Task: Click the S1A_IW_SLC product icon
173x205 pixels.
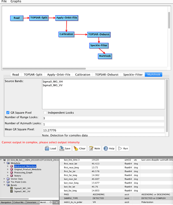Action: [5, 160]
